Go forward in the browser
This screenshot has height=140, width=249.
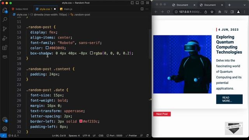click(162, 12)
